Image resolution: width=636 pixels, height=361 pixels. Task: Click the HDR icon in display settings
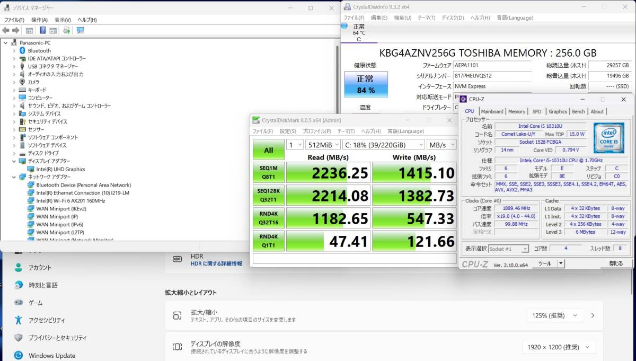click(178, 260)
